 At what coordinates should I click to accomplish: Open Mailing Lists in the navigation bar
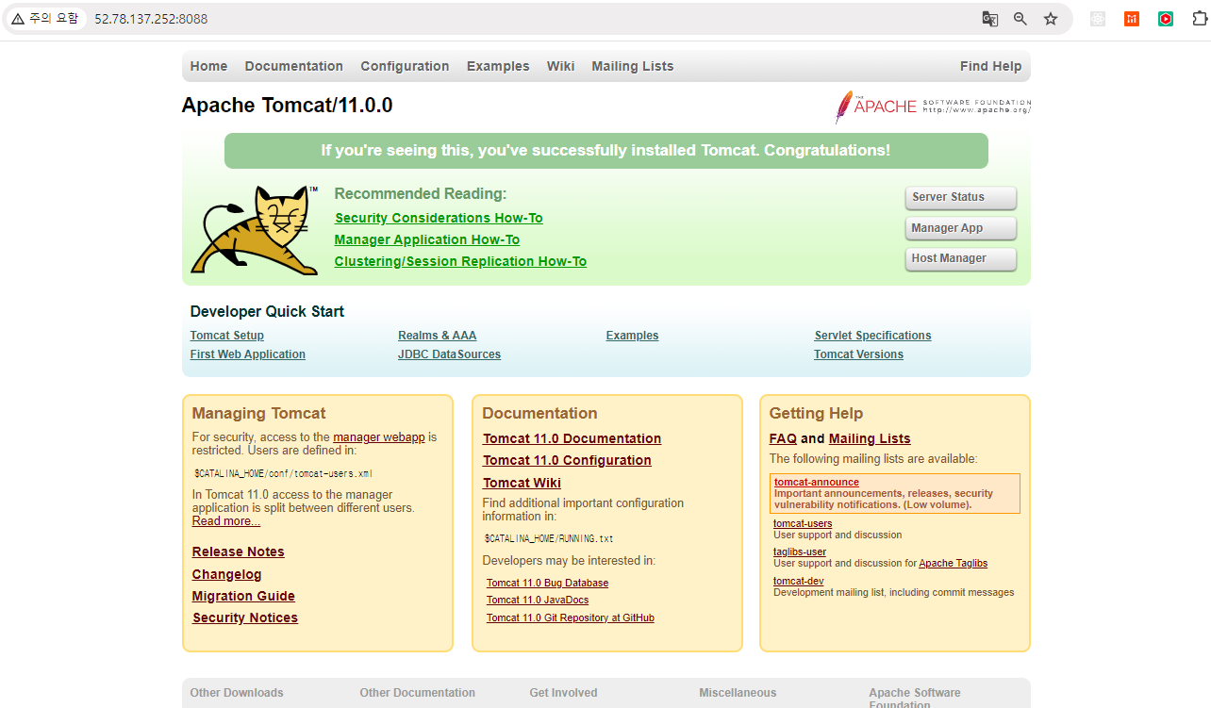click(x=633, y=66)
